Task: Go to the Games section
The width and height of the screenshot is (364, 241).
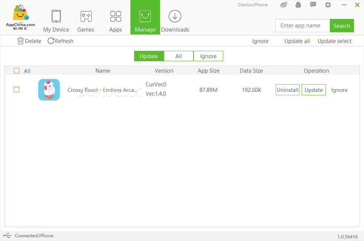Action: pos(86,21)
